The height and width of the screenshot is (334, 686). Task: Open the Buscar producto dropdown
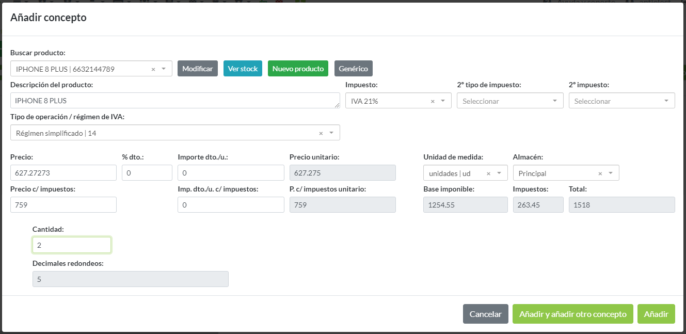pos(164,69)
